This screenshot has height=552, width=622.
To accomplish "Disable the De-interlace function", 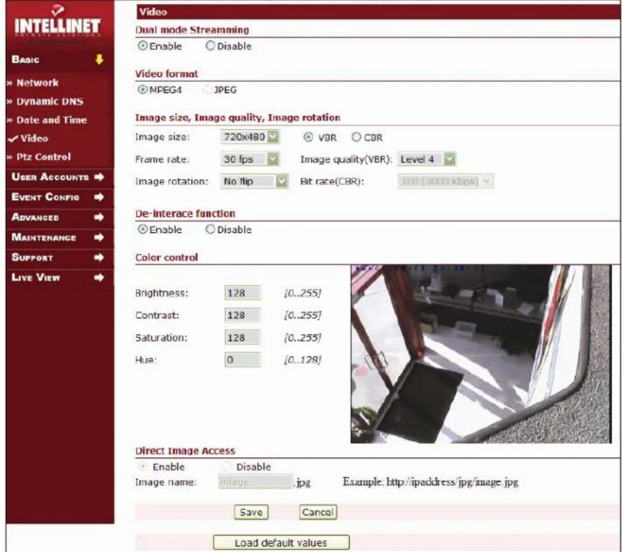I will click(210, 230).
